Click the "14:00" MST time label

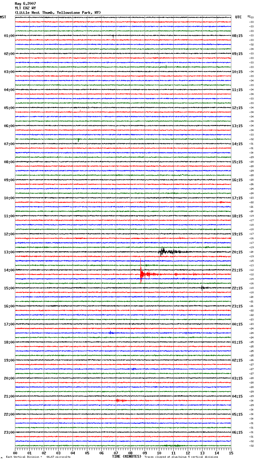tap(9, 270)
